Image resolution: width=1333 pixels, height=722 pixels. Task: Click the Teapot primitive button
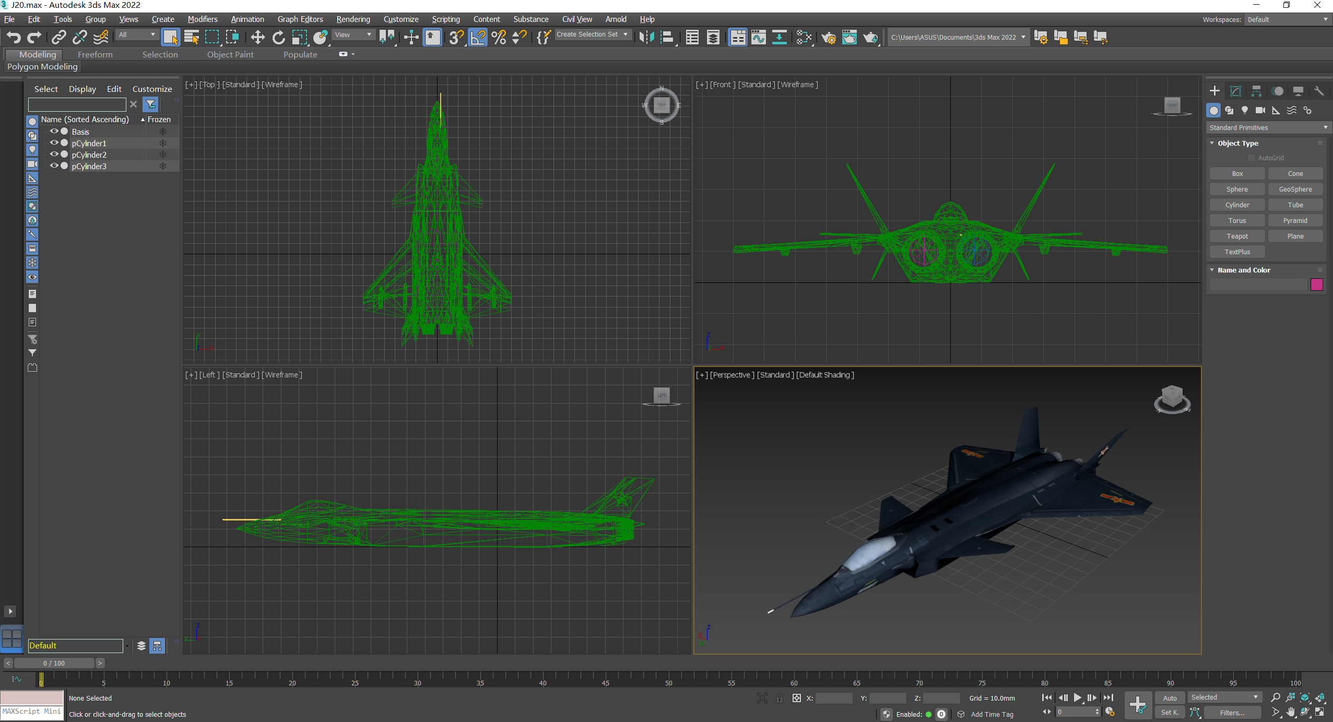coord(1237,236)
